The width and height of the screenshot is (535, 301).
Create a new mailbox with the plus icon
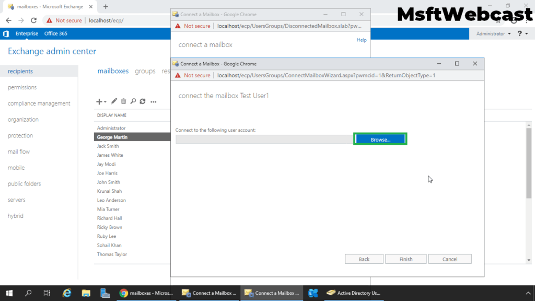99,101
